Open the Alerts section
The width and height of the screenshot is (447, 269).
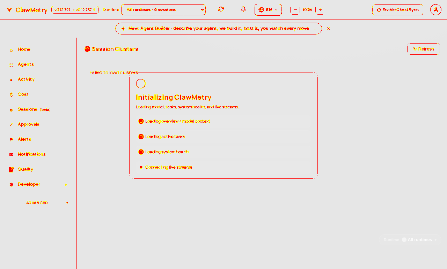click(24, 139)
